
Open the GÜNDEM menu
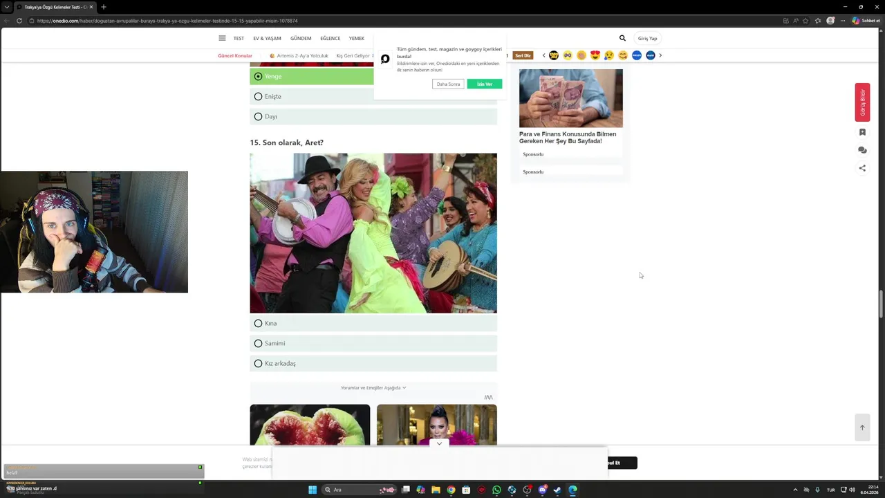pyautogui.click(x=301, y=39)
